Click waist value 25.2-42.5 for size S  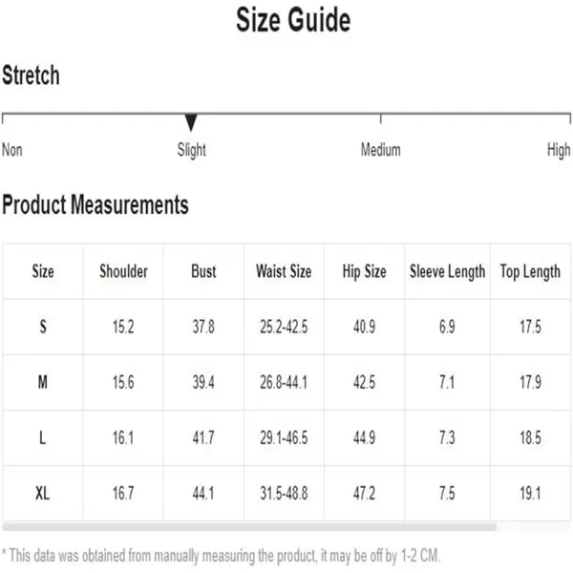click(284, 327)
